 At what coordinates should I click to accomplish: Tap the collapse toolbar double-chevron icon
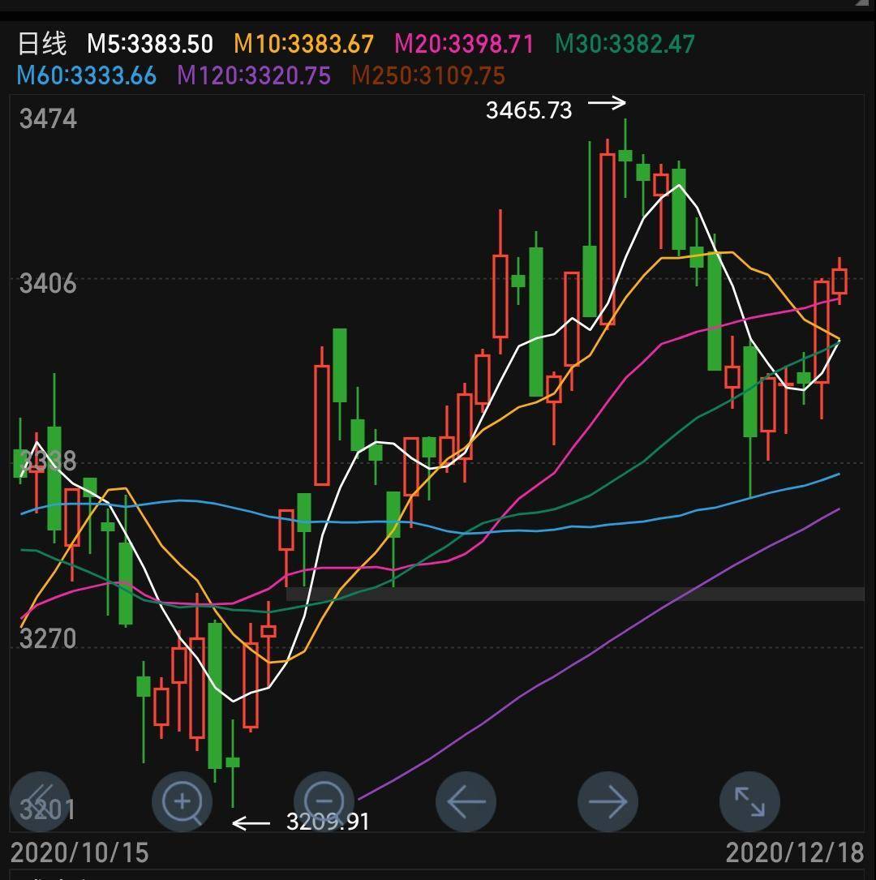pos(40,801)
